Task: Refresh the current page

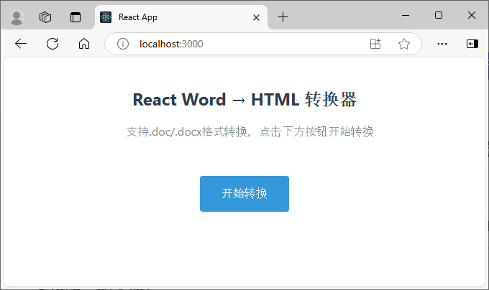Action: pyautogui.click(x=52, y=44)
